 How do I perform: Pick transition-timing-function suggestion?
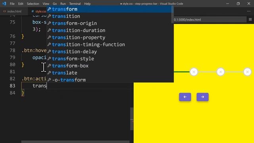[x=110, y=44]
